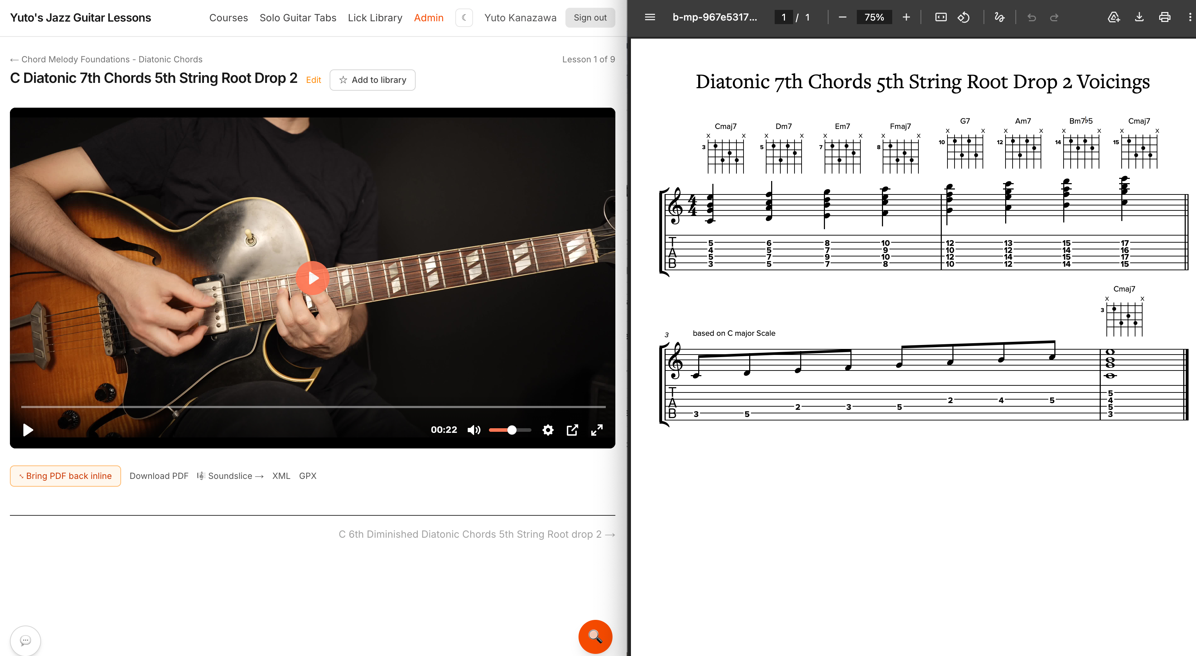1196x656 pixels.
Task: Click the PDF title Diatonic 7th Chords
Action: click(x=923, y=82)
